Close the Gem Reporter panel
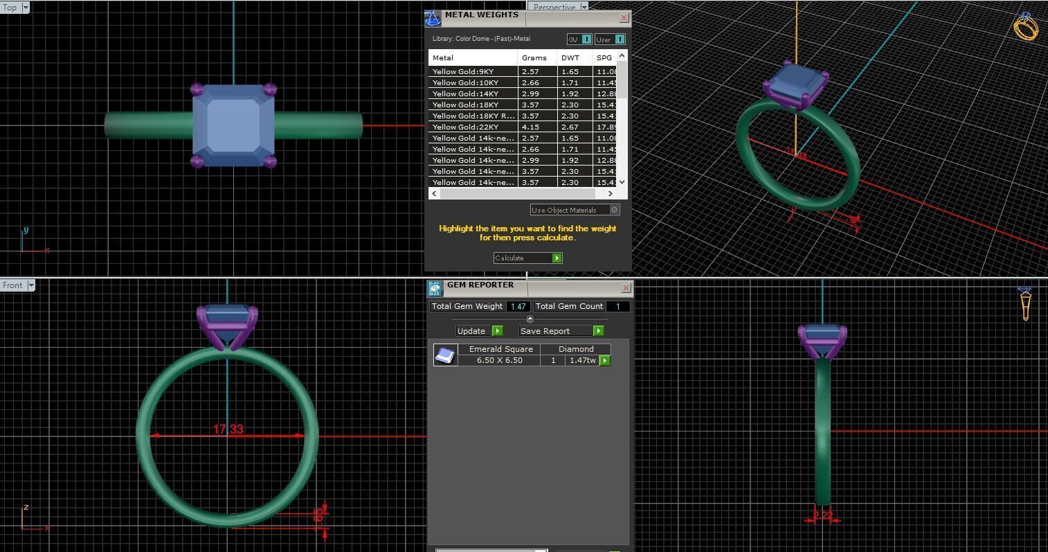The image size is (1048, 552). (x=626, y=288)
